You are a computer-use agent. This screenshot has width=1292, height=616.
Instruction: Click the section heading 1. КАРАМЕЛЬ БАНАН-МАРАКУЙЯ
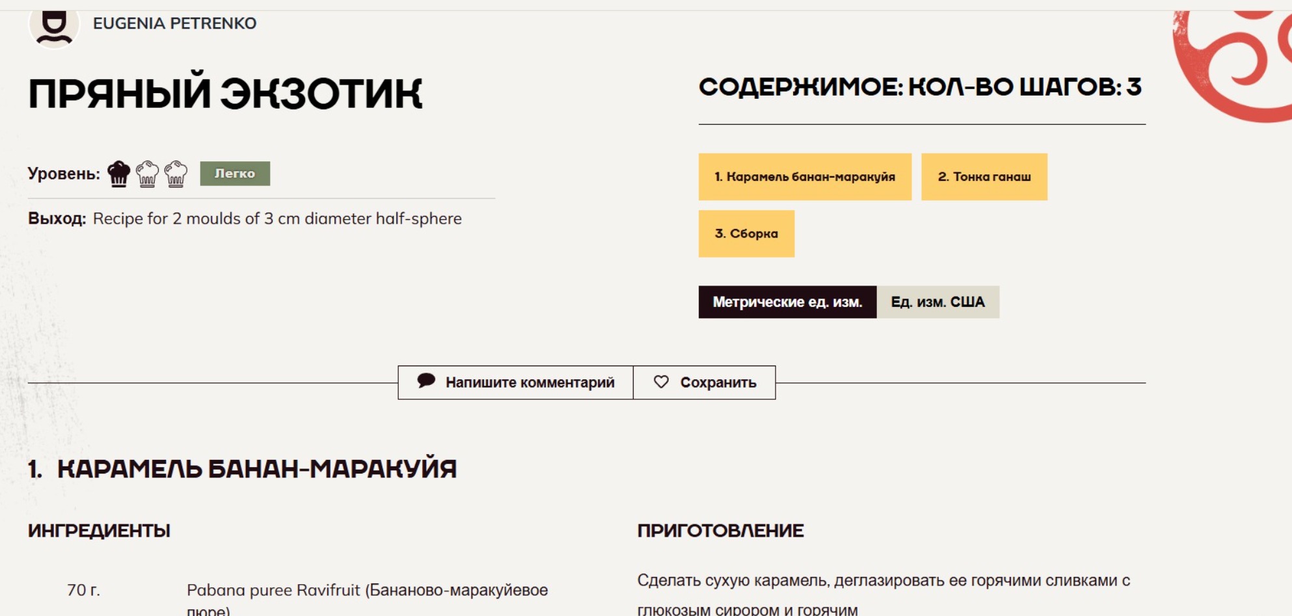pos(242,469)
